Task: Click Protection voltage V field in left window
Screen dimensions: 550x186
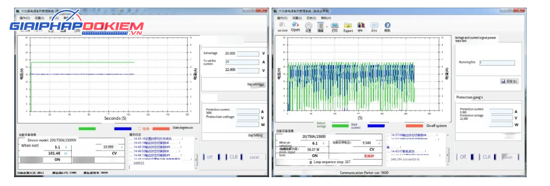Action: tap(248, 118)
